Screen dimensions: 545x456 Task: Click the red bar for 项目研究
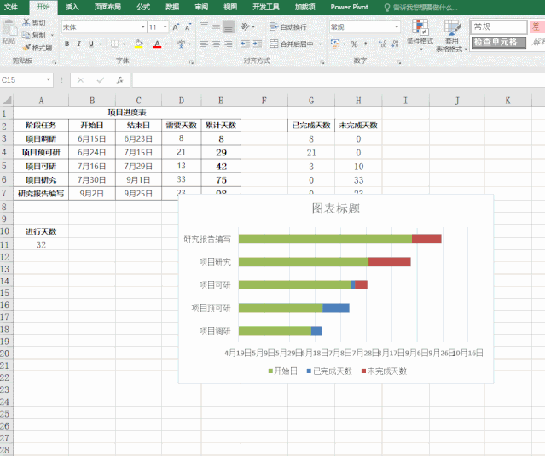pos(390,262)
